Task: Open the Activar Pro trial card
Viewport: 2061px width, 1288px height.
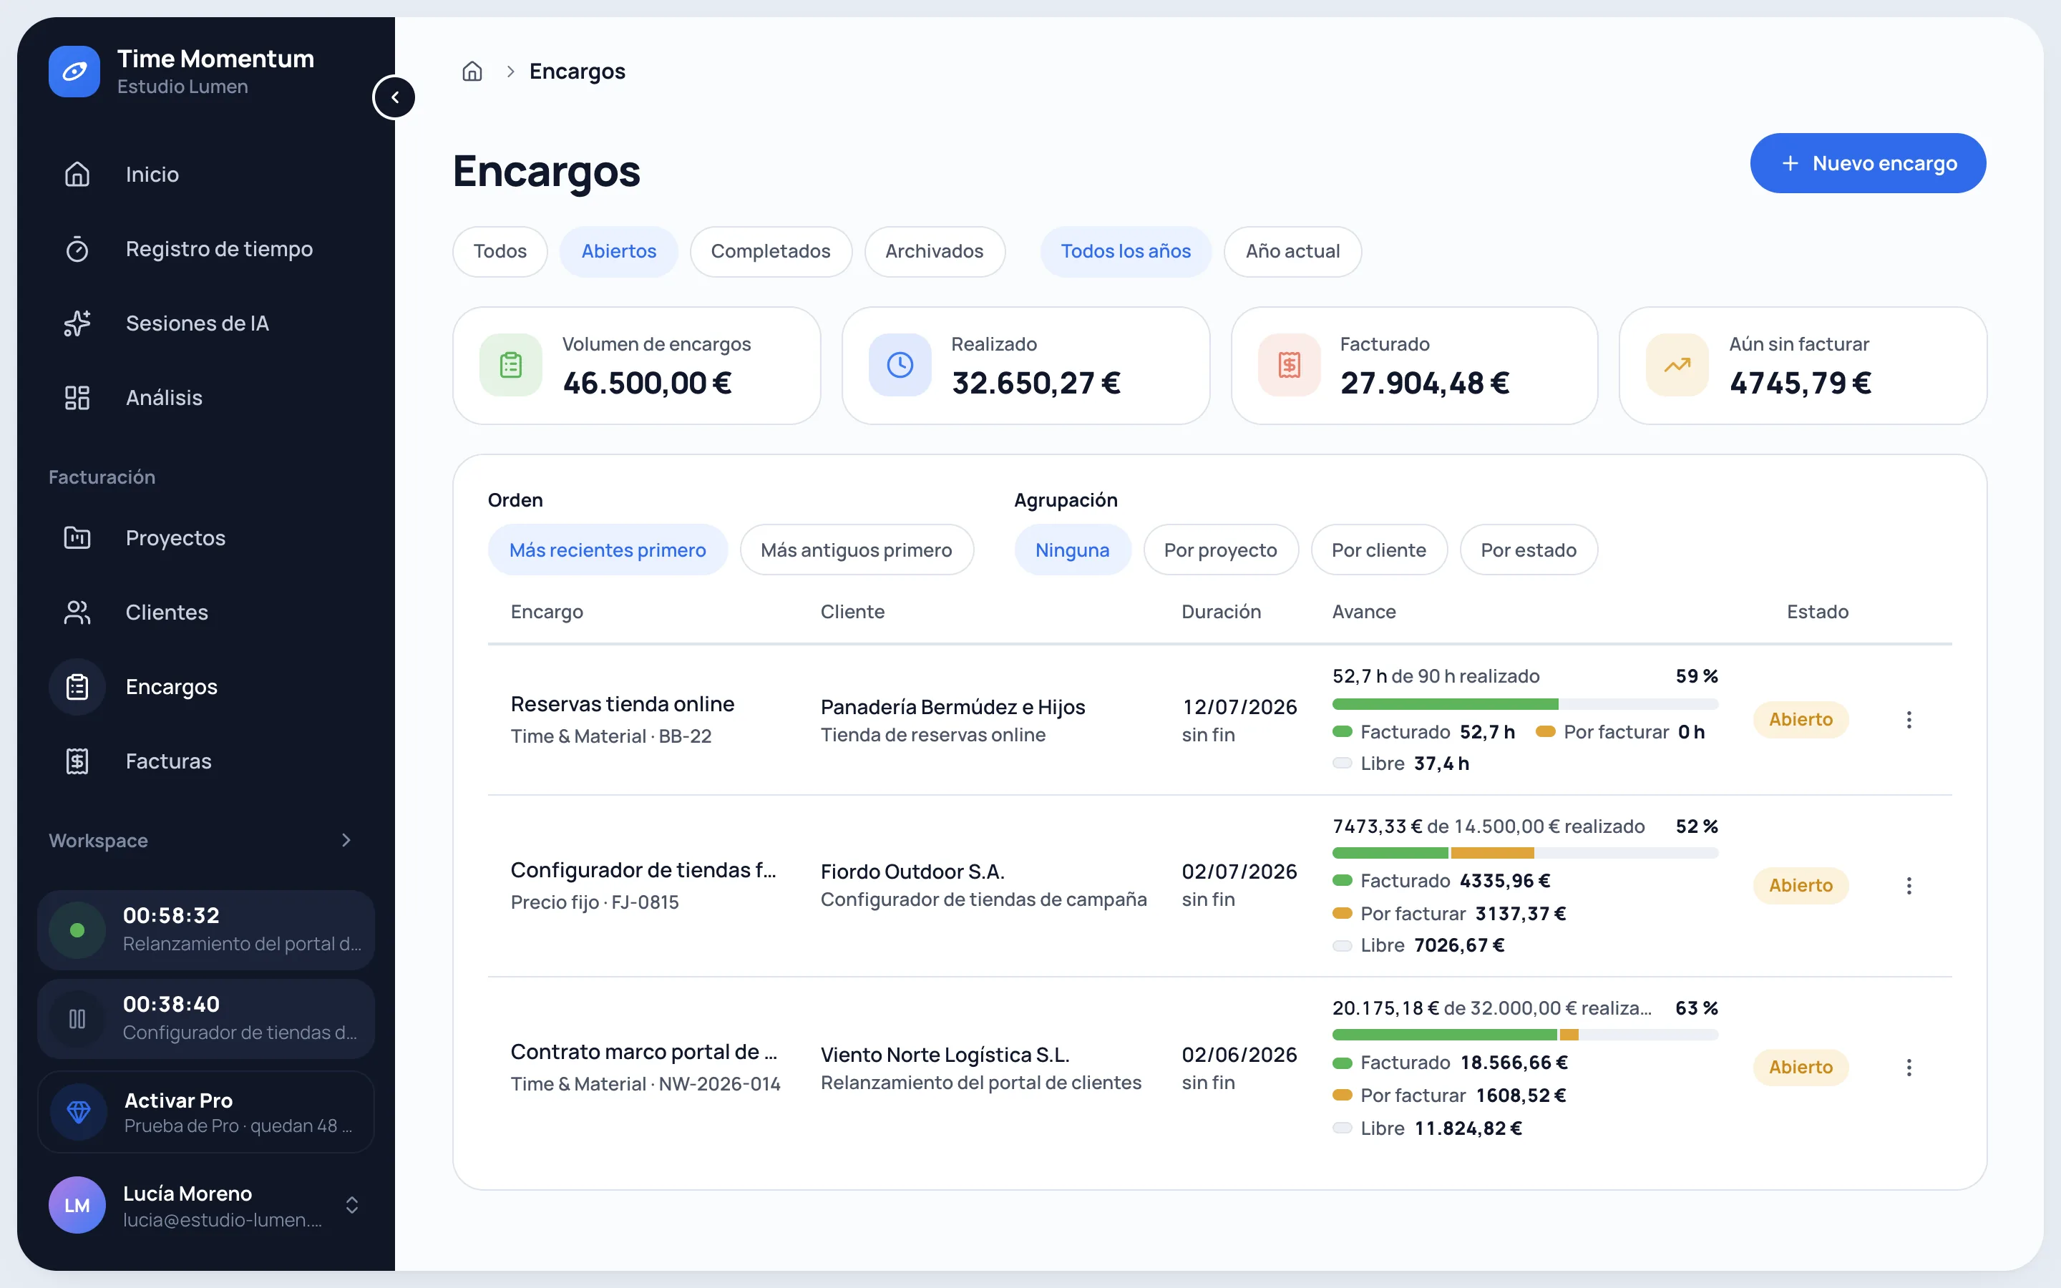Action: [x=206, y=1112]
